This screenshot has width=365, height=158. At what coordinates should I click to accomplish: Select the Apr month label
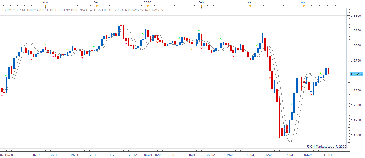pyautogui.click(x=303, y=2)
